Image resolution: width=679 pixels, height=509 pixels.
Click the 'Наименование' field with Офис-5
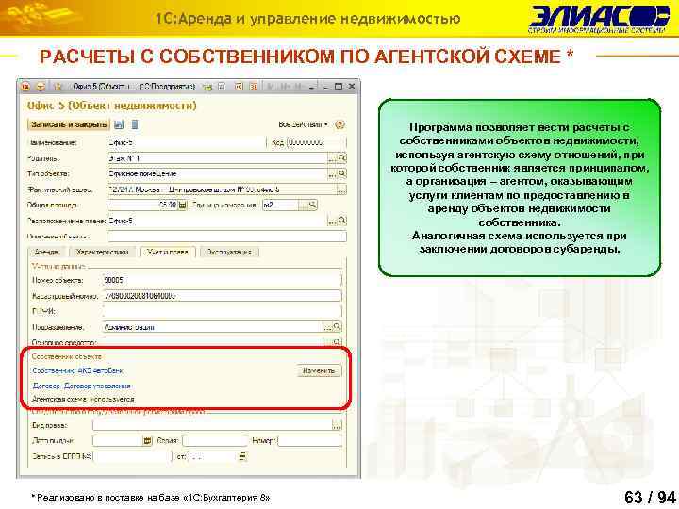click(186, 142)
